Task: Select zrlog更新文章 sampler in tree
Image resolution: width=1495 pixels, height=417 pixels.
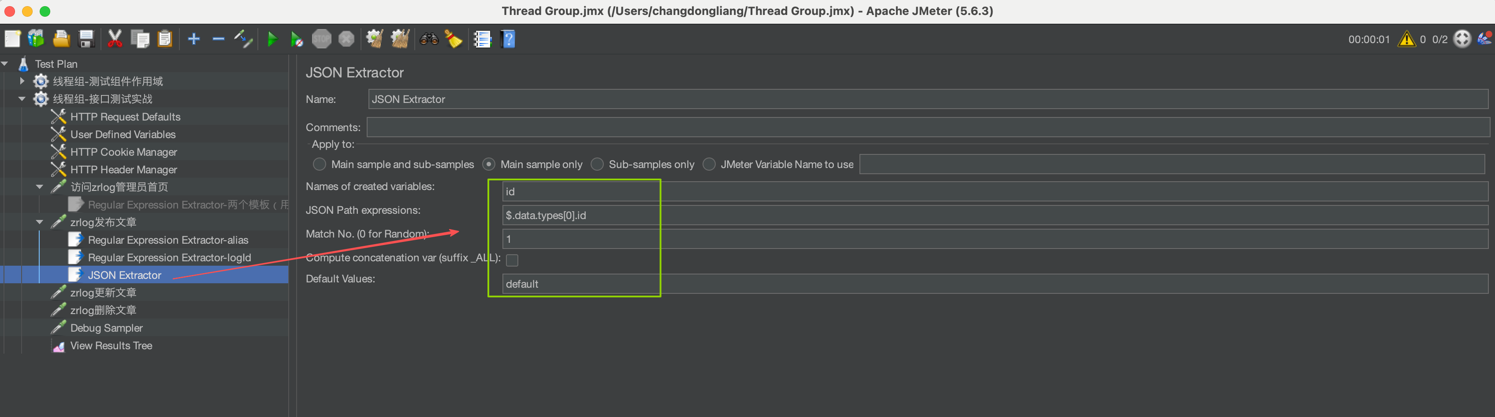Action: (x=103, y=293)
